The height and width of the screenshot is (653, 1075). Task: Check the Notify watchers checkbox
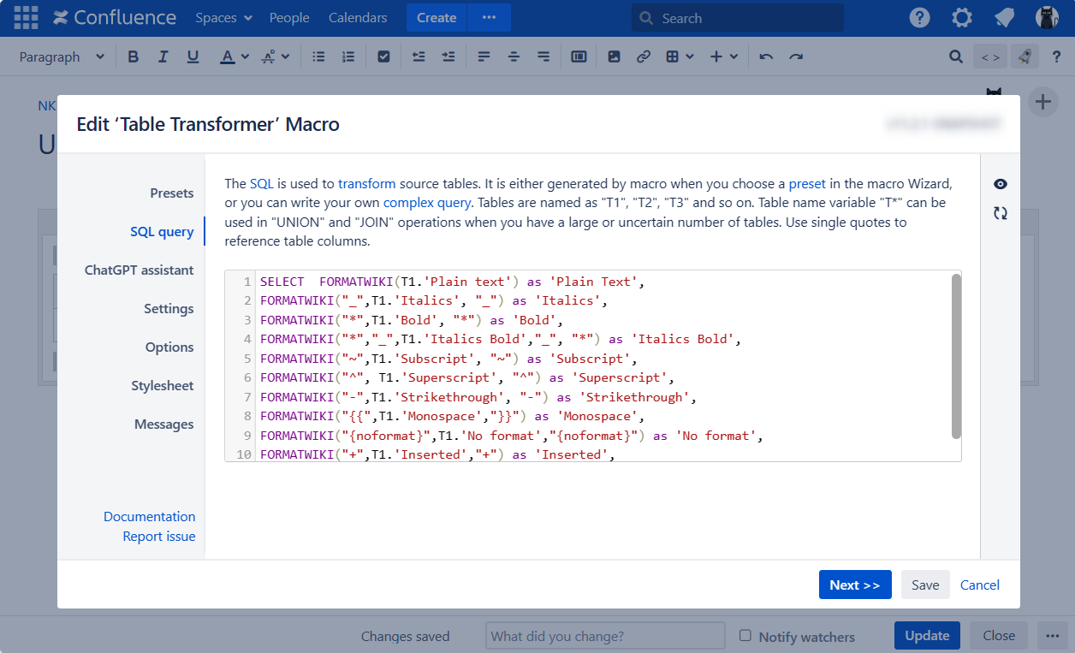coord(745,636)
